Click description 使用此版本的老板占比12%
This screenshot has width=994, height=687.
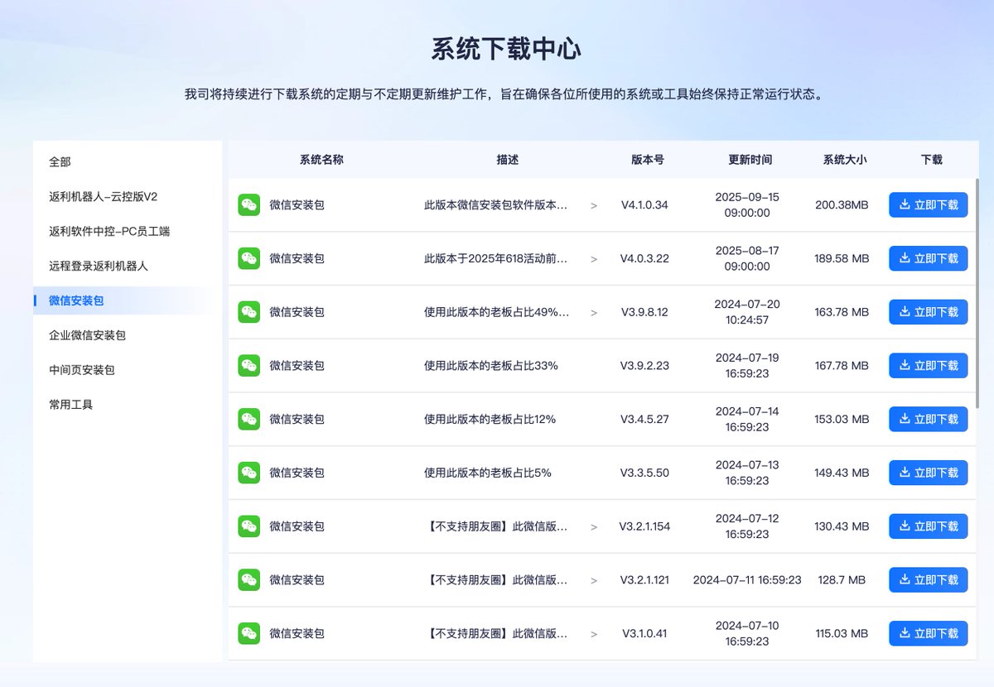click(x=490, y=420)
